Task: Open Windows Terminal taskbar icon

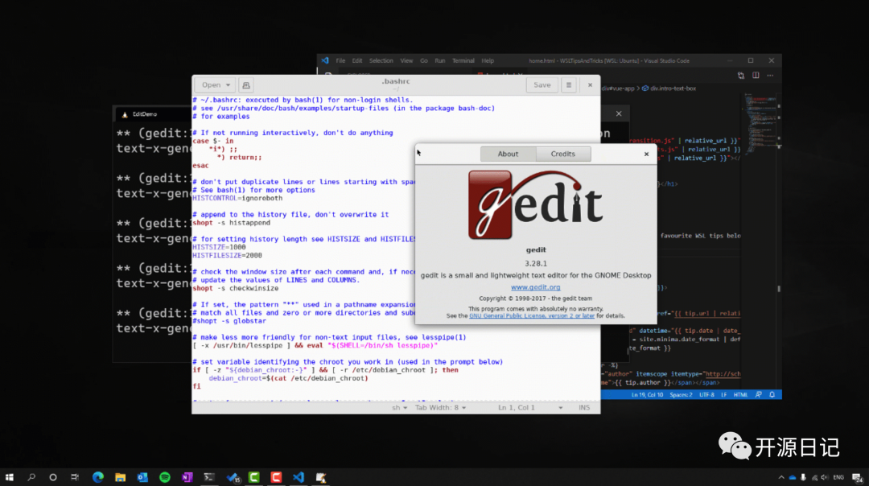Action: pyautogui.click(x=209, y=477)
